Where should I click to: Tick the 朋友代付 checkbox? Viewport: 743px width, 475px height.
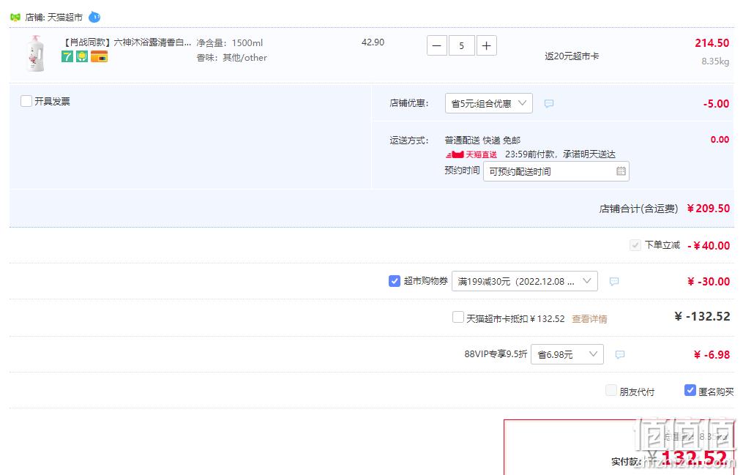click(611, 390)
